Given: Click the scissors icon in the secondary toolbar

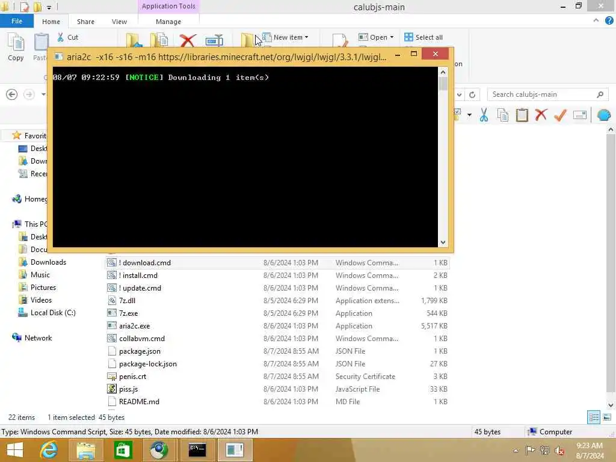Looking at the screenshot, I should pyautogui.click(x=484, y=115).
